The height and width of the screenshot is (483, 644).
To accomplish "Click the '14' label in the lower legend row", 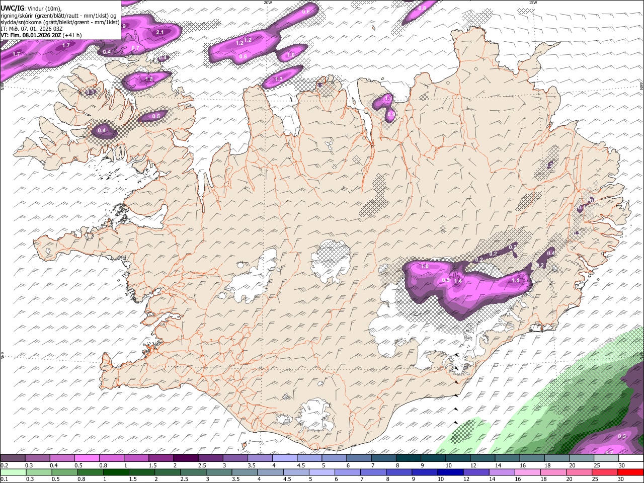I will (492, 479).
